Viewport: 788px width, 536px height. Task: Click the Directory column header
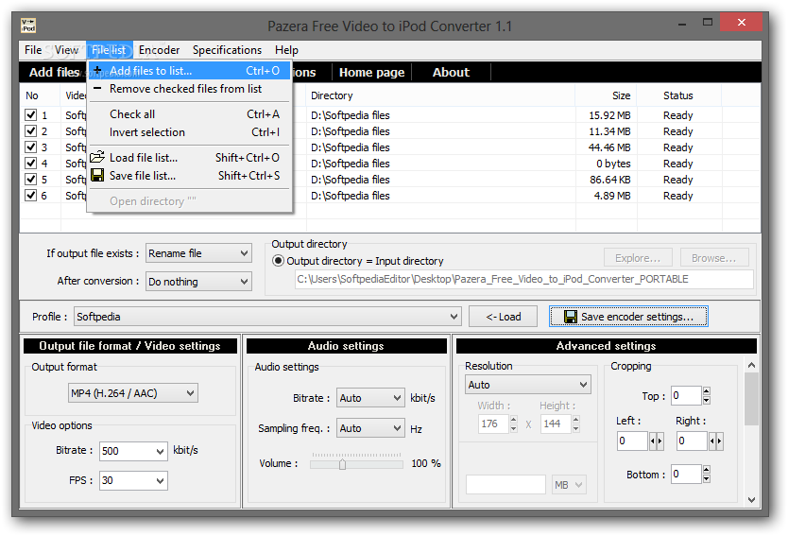pyautogui.click(x=440, y=95)
